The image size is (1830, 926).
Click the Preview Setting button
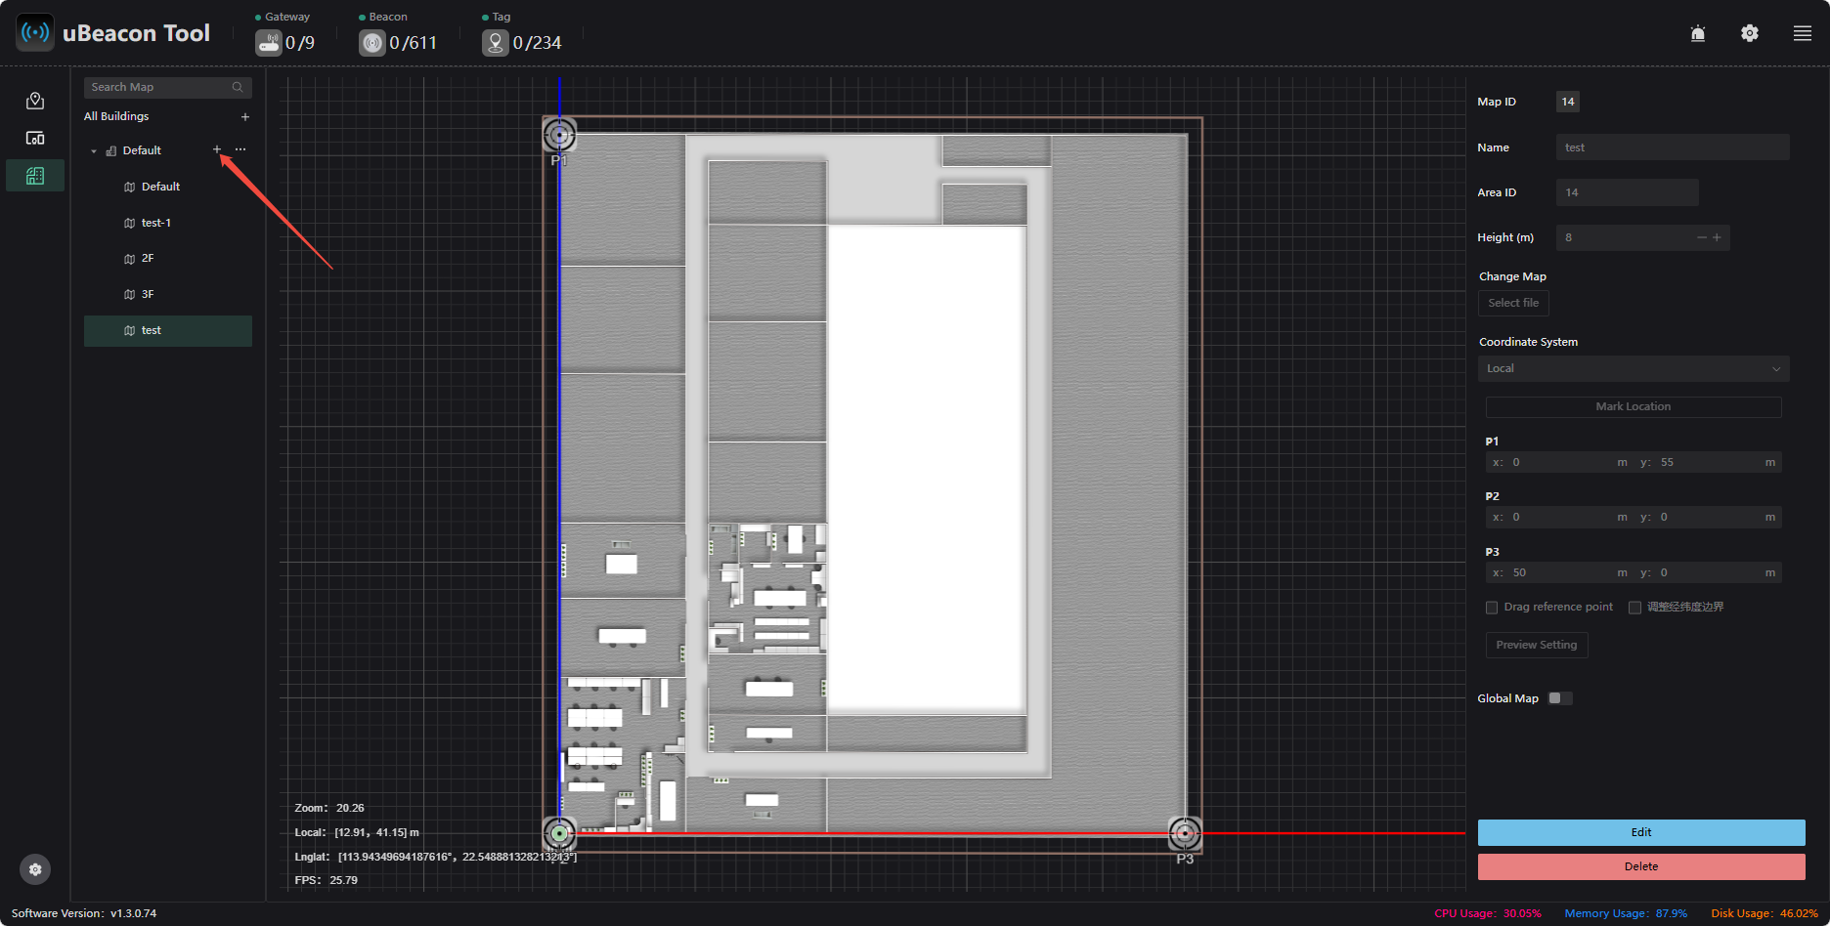(1537, 645)
